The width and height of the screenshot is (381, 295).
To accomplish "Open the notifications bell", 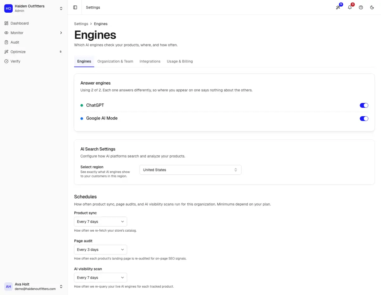I will click(x=350, y=7).
